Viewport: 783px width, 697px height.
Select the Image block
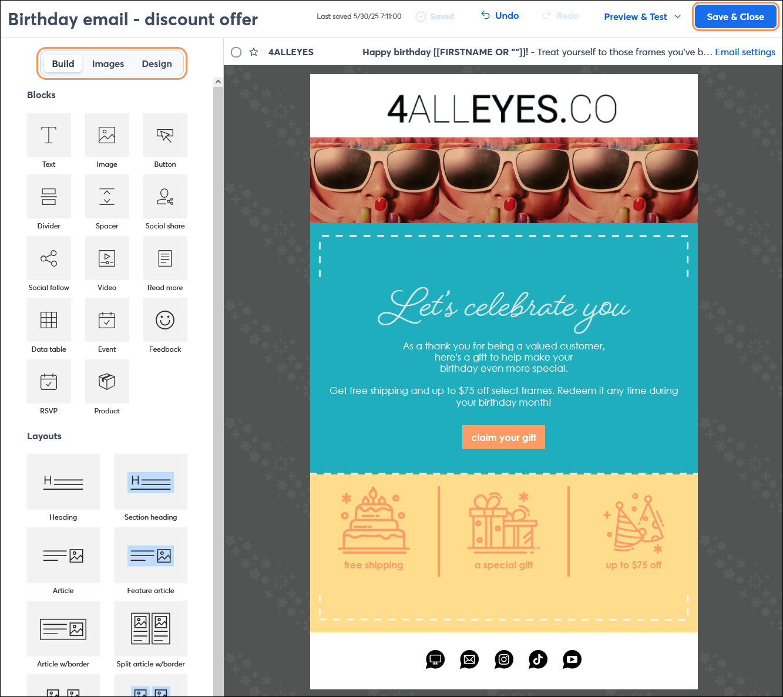107,135
